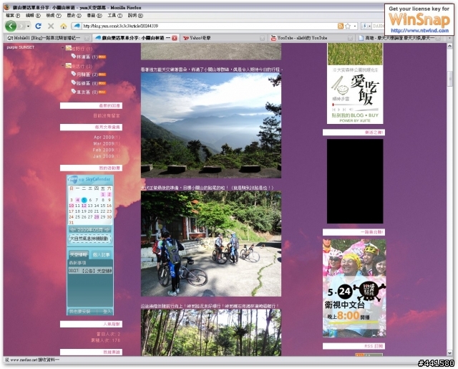
Task: Click the orange RSS badge beside 月騎區
Action: 102,75
